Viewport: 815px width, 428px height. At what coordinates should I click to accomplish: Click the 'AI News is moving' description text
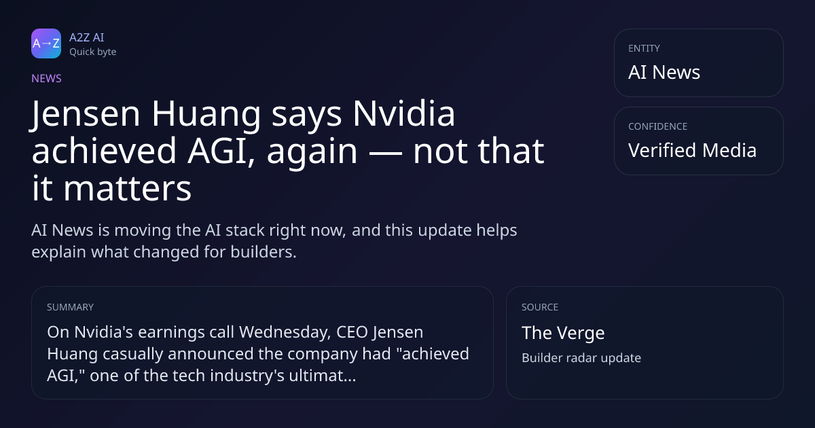pyautogui.click(x=274, y=241)
